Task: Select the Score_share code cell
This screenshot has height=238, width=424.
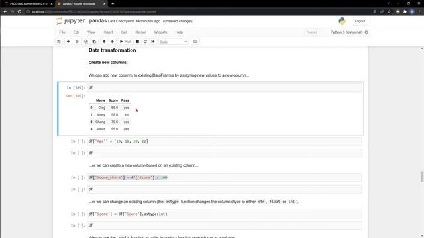Action: tap(225, 178)
